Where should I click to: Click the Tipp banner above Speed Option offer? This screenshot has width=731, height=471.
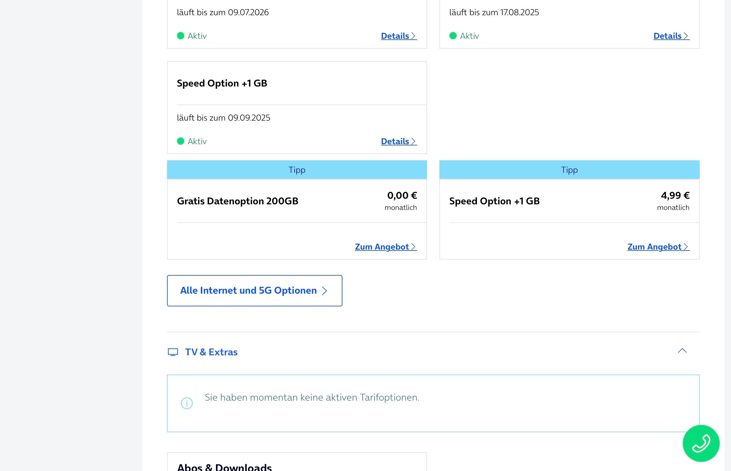(x=569, y=170)
